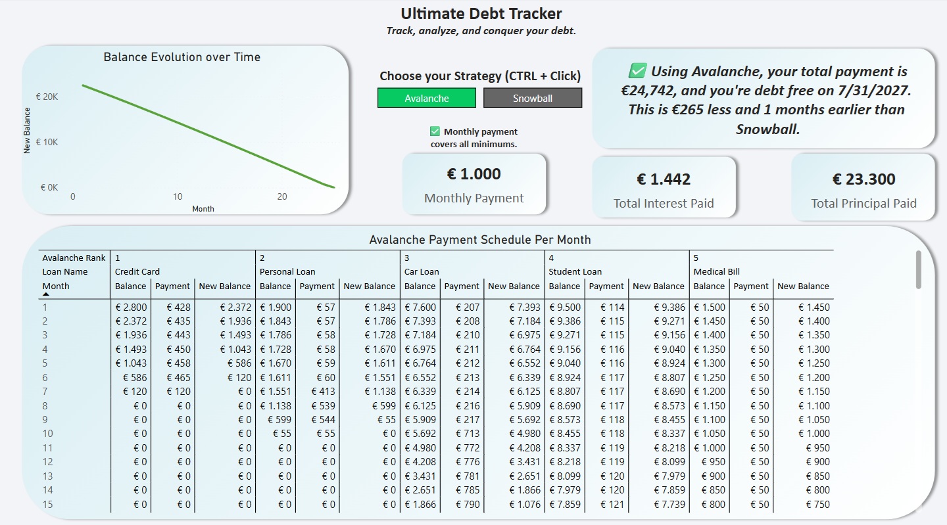Image resolution: width=947 pixels, height=525 pixels.
Task: Click the Medical Bill column group header
Action: (717, 271)
